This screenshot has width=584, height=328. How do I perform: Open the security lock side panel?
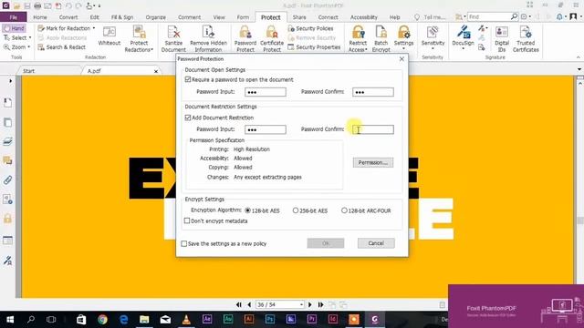7,219
